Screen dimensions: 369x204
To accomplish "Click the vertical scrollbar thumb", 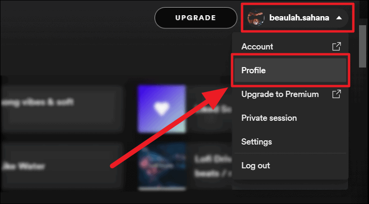I will coord(363,46).
